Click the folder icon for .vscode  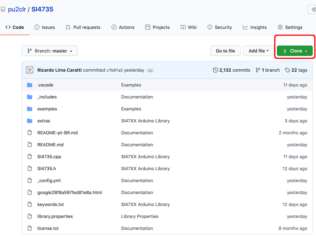(30, 85)
